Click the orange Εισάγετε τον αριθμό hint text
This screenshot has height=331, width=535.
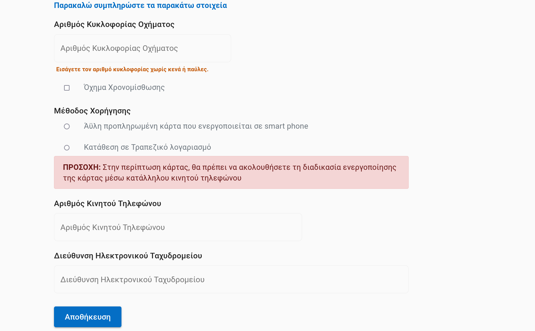(132, 70)
